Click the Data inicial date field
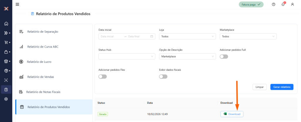Image resolution: width=301 pixels, height=122 pixels. (111, 36)
